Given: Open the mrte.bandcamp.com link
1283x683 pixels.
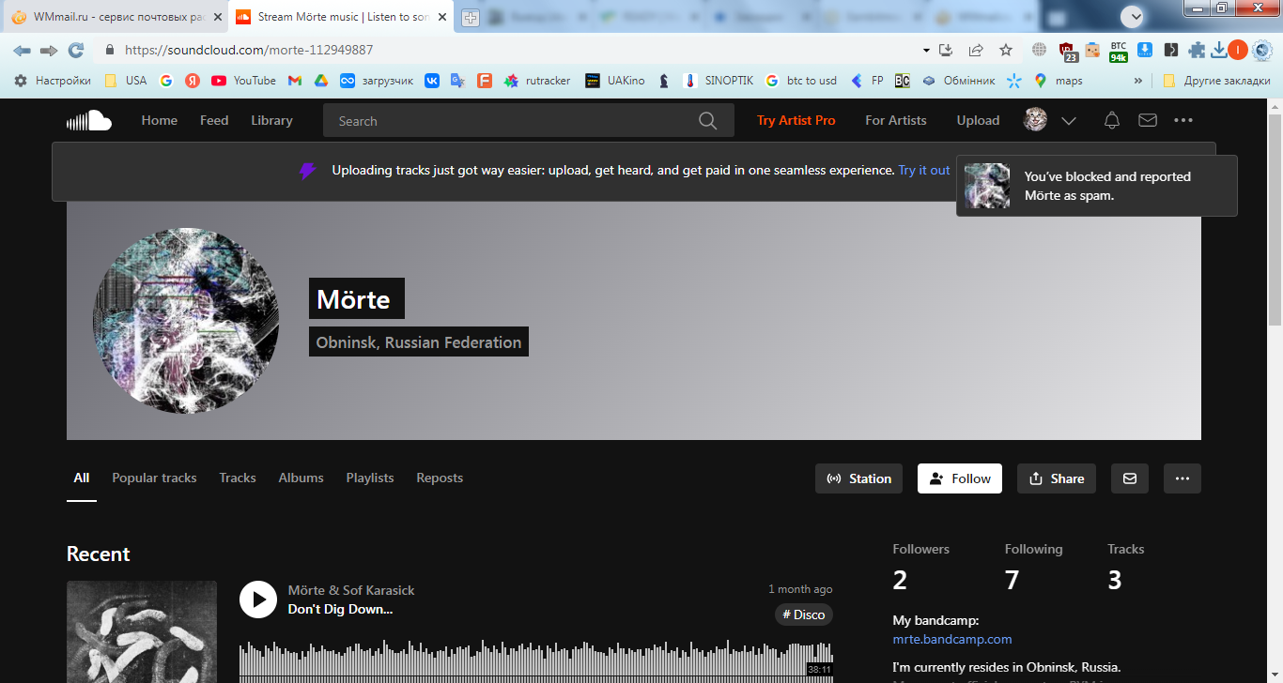Looking at the screenshot, I should (x=952, y=639).
